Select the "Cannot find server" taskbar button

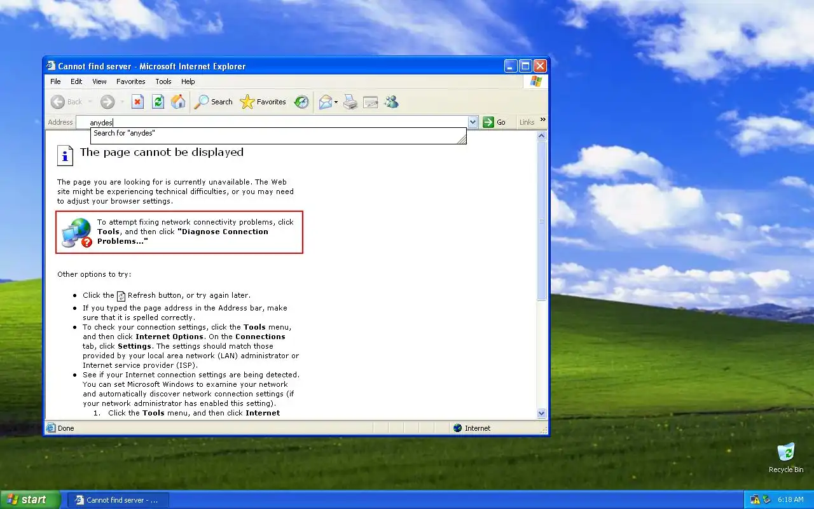[118, 500]
